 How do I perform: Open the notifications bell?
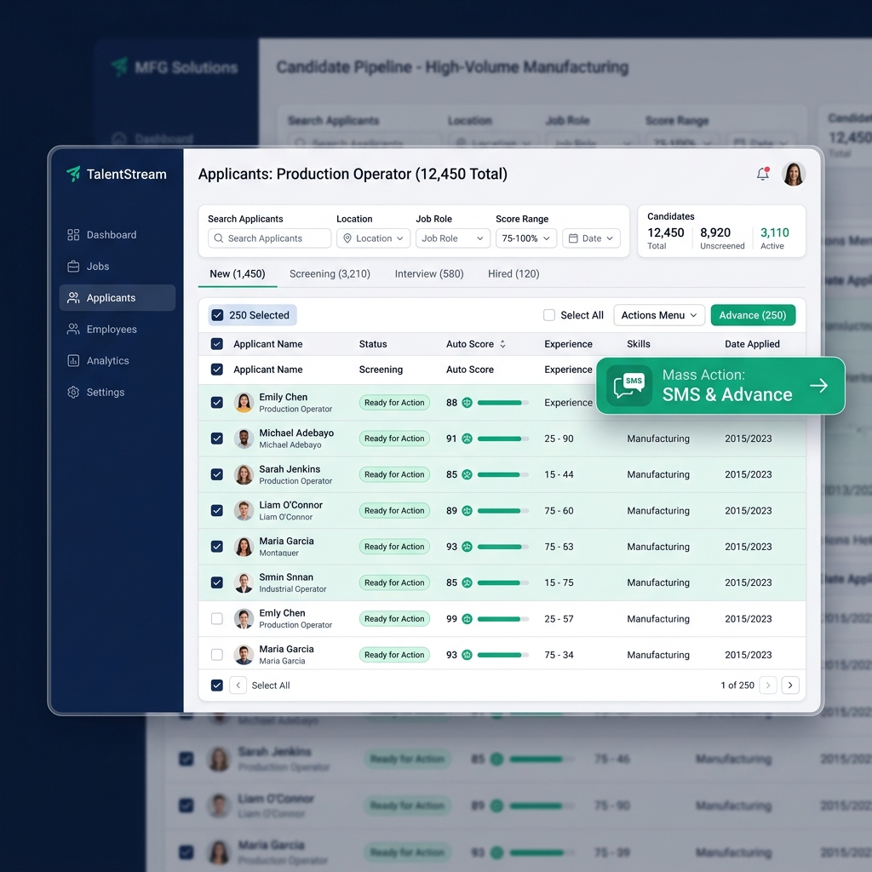coord(762,174)
